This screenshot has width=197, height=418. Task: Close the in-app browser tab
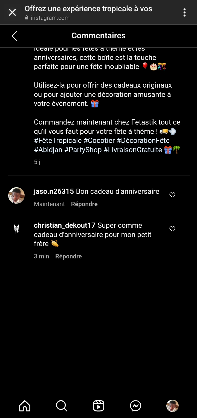(x=12, y=12)
